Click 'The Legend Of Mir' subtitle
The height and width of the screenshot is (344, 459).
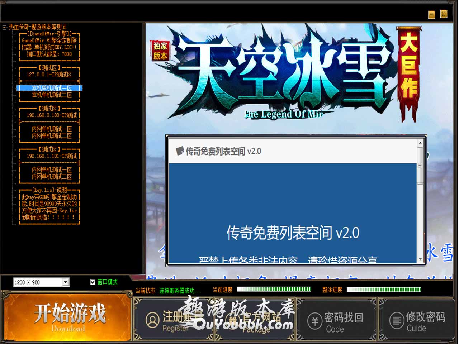pyautogui.click(x=284, y=114)
